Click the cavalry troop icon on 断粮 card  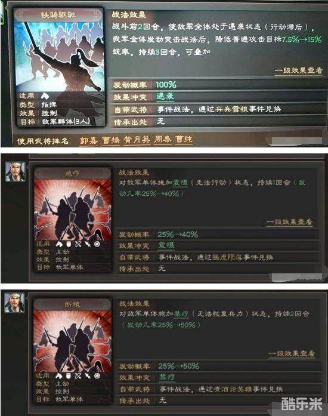click(x=59, y=375)
